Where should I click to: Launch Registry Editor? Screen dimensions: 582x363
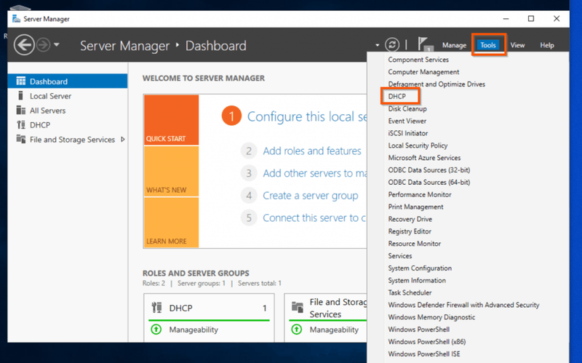point(410,231)
